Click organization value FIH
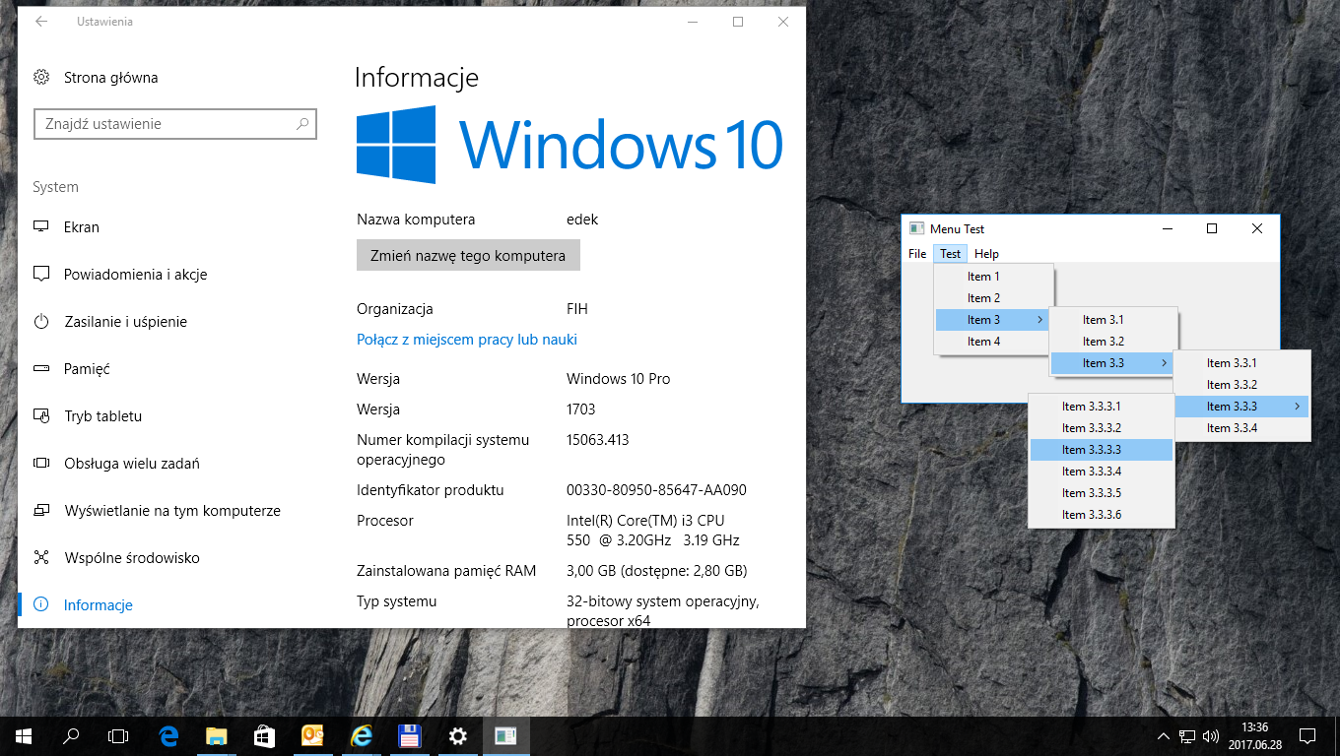Viewport: 1340px width, 756px height. coord(577,309)
